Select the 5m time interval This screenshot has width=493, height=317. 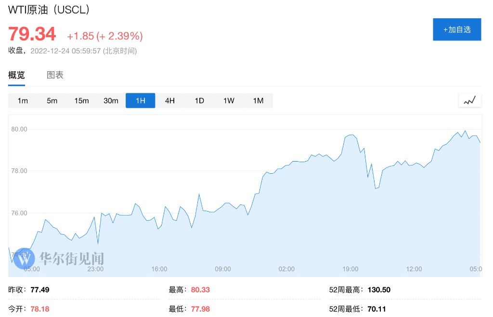tap(52, 101)
